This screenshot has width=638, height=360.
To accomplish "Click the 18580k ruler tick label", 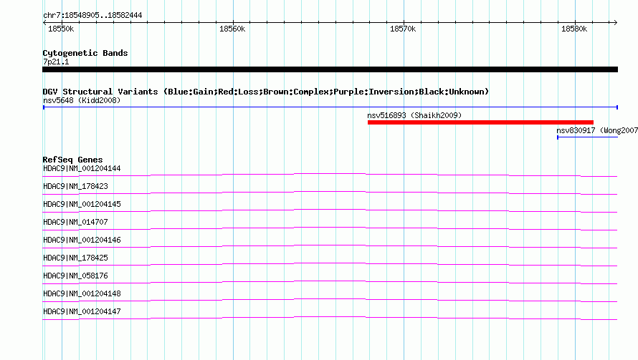I will click(574, 29).
